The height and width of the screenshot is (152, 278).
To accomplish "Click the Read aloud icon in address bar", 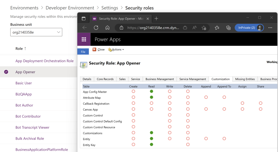I will (x=195, y=28).
